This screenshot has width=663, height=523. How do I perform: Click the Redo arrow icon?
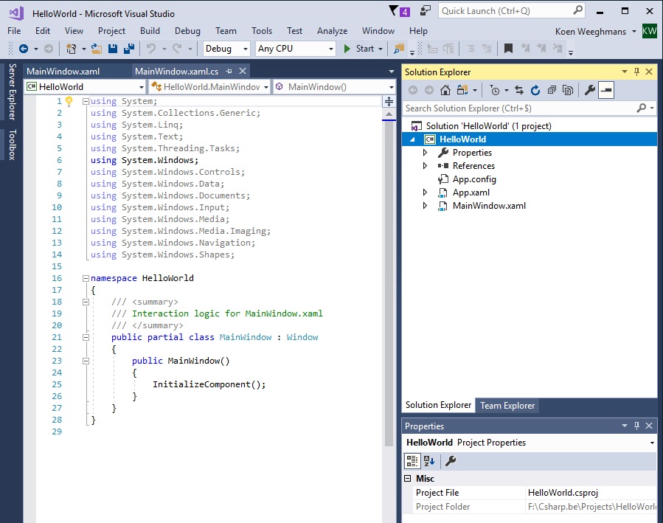(177, 49)
